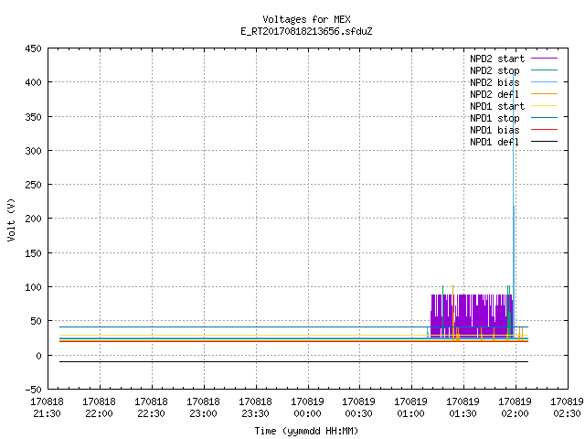This screenshot has height=439, width=585.
Task: Click the x-axis tick 170818 21:30
Action: tap(47, 408)
